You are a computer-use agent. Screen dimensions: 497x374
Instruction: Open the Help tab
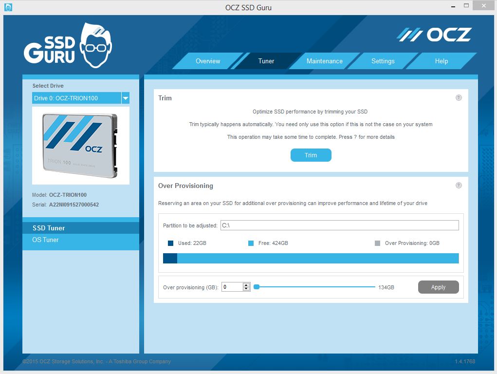coord(441,61)
